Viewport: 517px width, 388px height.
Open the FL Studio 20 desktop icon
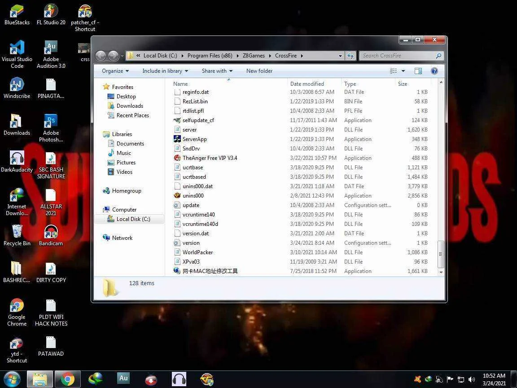[x=51, y=15]
